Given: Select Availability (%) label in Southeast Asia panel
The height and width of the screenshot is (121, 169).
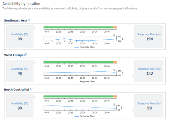Looking at the screenshot, I should (20, 34).
